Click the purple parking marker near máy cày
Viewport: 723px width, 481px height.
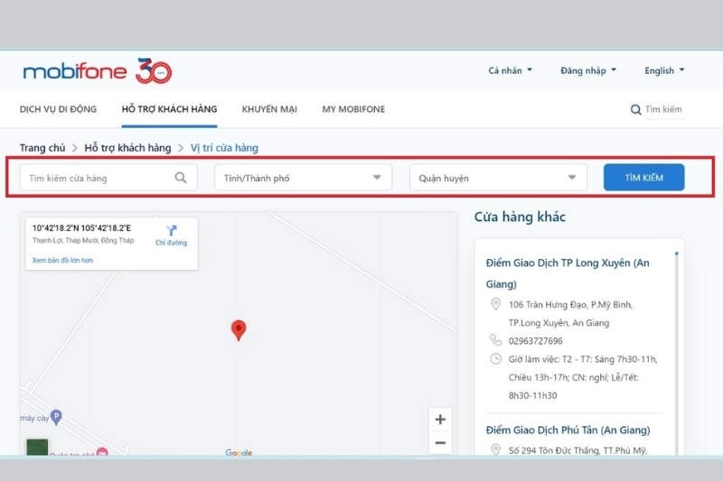(56, 417)
